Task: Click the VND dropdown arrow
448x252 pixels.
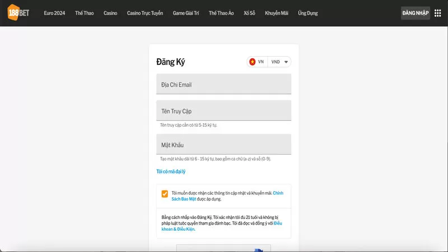Action: tap(286, 62)
